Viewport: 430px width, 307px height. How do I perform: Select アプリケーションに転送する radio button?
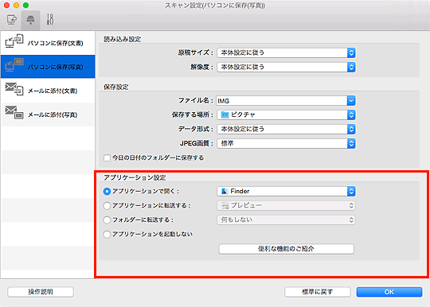(x=107, y=205)
